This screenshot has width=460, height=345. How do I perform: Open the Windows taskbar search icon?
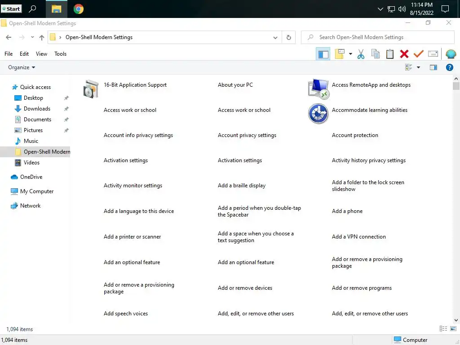(32, 9)
